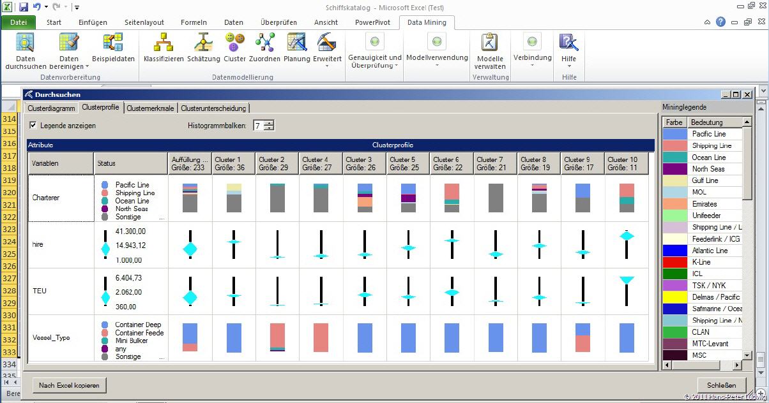Click the Status column header
The height and width of the screenshot is (403, 769).
click(131, 163)
